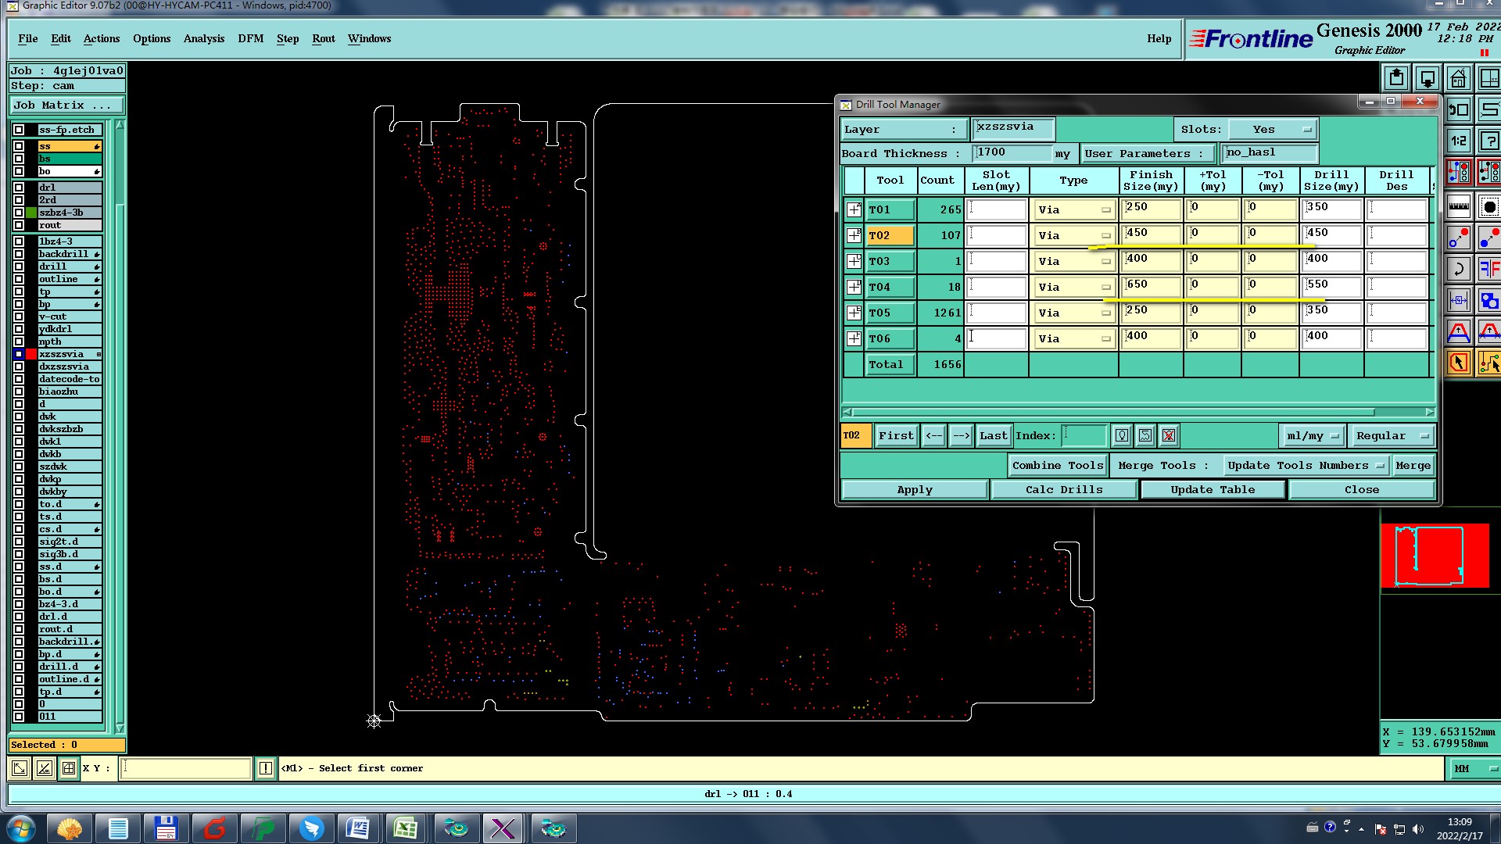Click the zoom-to-area icon beside coordinates input

coord(20,769)
